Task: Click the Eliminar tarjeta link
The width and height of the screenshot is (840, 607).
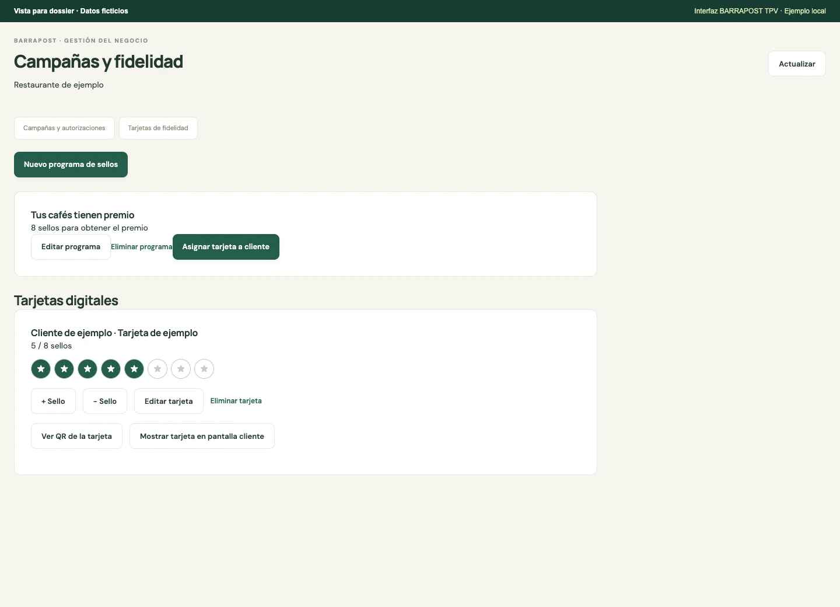Action: click(236, 401)
